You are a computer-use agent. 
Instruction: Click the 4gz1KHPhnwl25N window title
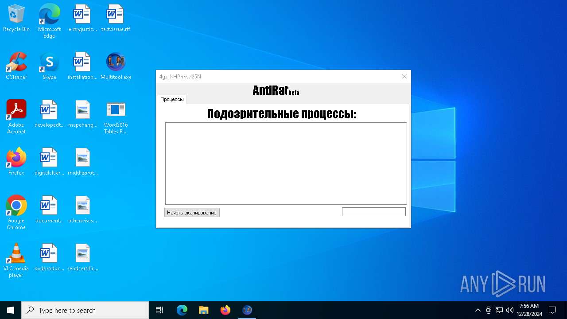[x=180, y=77]
